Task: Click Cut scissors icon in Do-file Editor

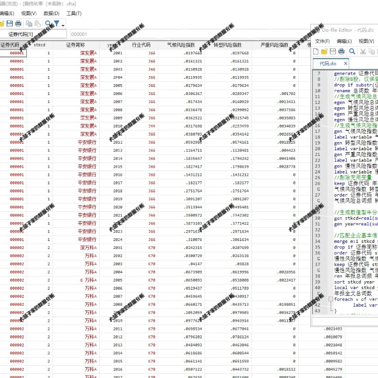Action: (x=363, y=52)
